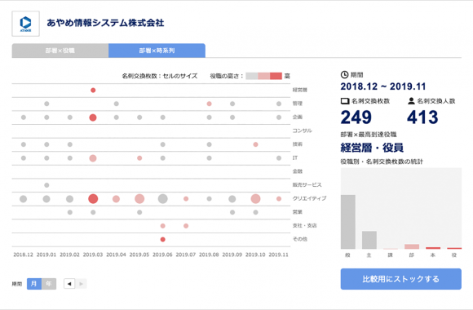Go to next period with right arrow
The image size is (473, 310).
tap(81, 284)
